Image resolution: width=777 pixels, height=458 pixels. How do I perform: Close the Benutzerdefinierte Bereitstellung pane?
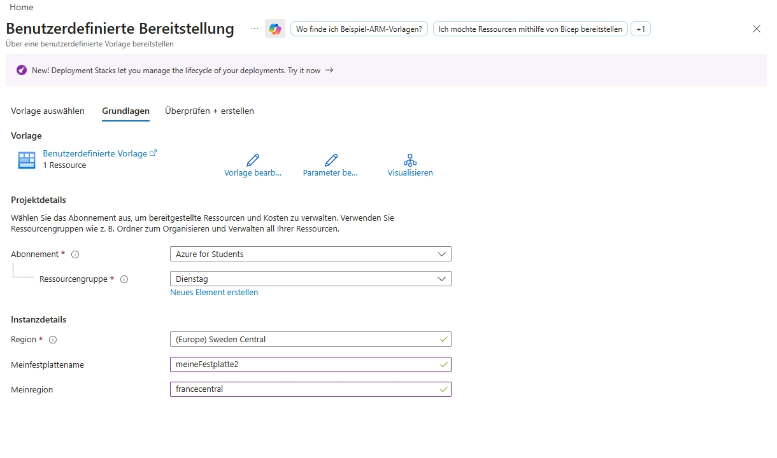tap(757, 29)
